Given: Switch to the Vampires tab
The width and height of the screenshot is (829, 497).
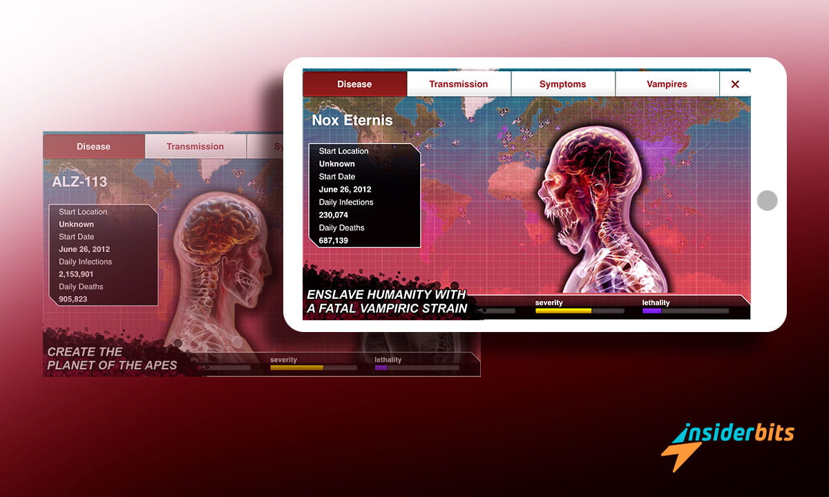Looking at the screenshot, I should click(667, 84).
